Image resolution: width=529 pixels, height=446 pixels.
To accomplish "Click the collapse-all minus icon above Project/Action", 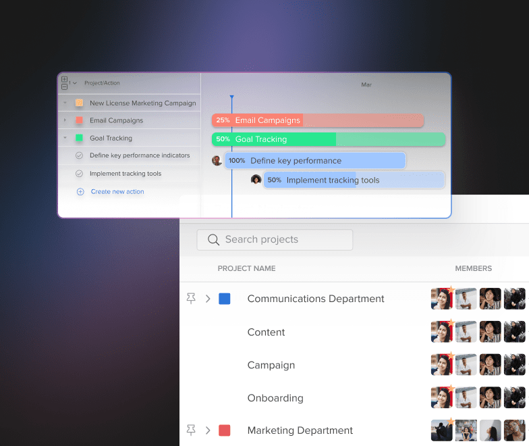I will pyautogui.click(x=64, y=87).
